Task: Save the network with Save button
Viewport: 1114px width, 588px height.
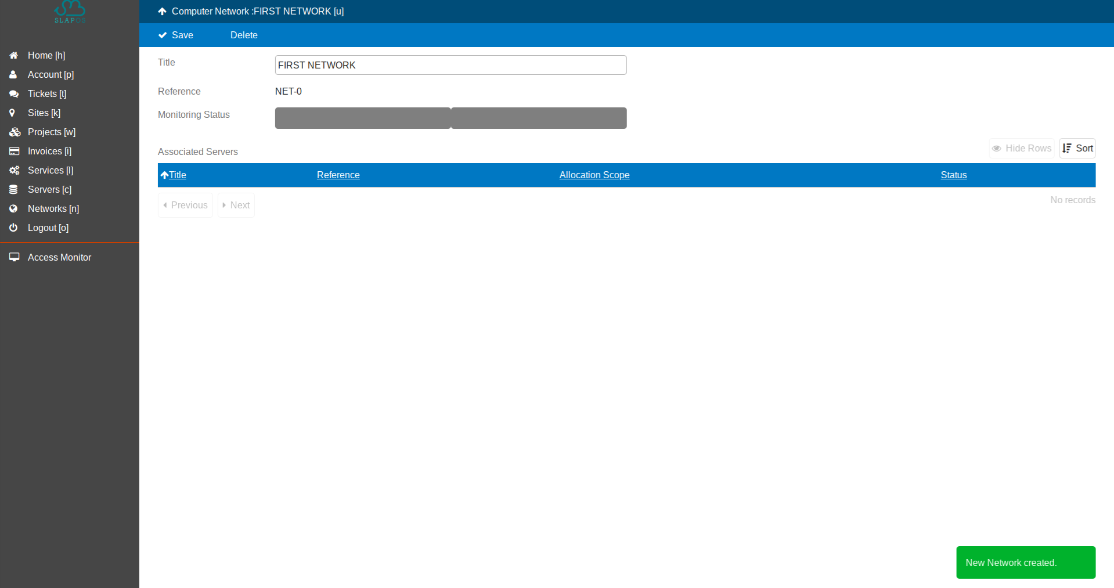Action: pos(176,35)
